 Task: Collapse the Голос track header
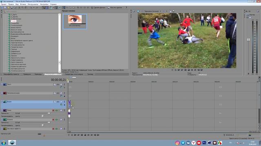pos(2,110)
